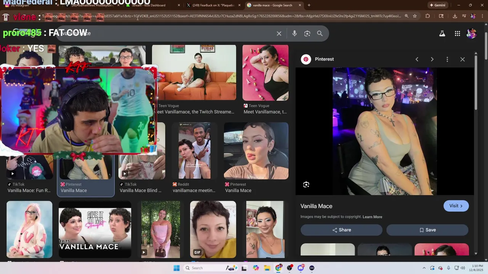Open more options in image preview panel
Image resolution: width=488 pixels, height=274 pixels.
[447, 59]
